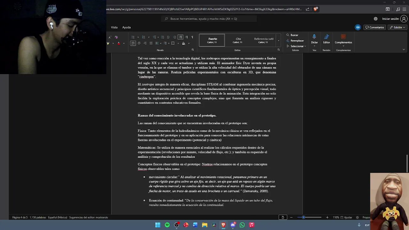Viewport: 409px width, 230px height.
Task: Click the zoom slider handle
Action: pyautogui.click(x=304, y=218)
